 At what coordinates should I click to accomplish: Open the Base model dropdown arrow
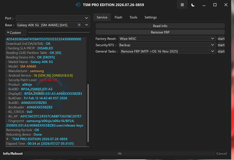coord(86,25)
